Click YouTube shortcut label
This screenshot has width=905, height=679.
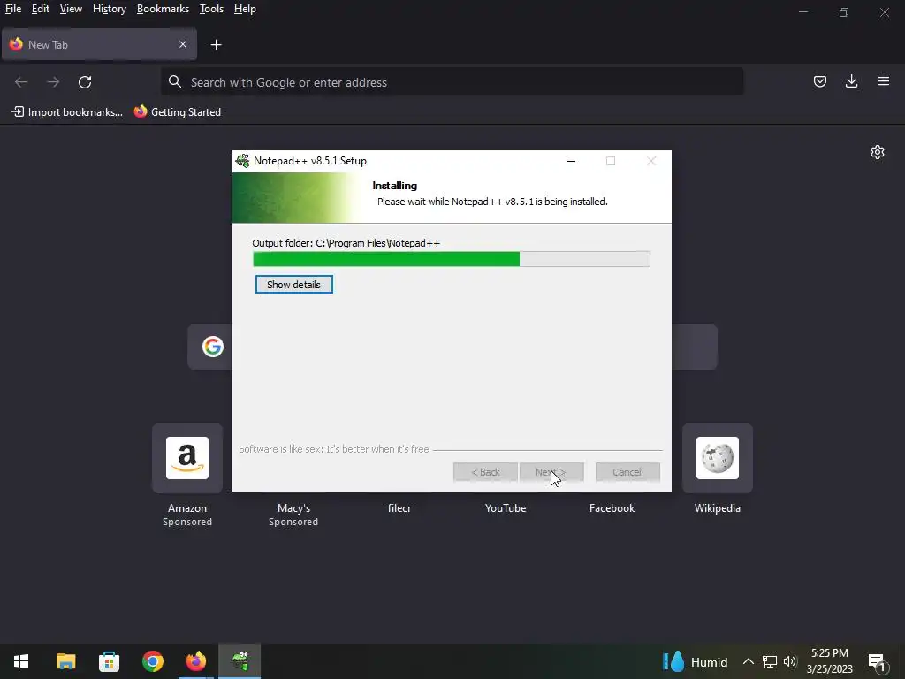[x=506, y=508]
